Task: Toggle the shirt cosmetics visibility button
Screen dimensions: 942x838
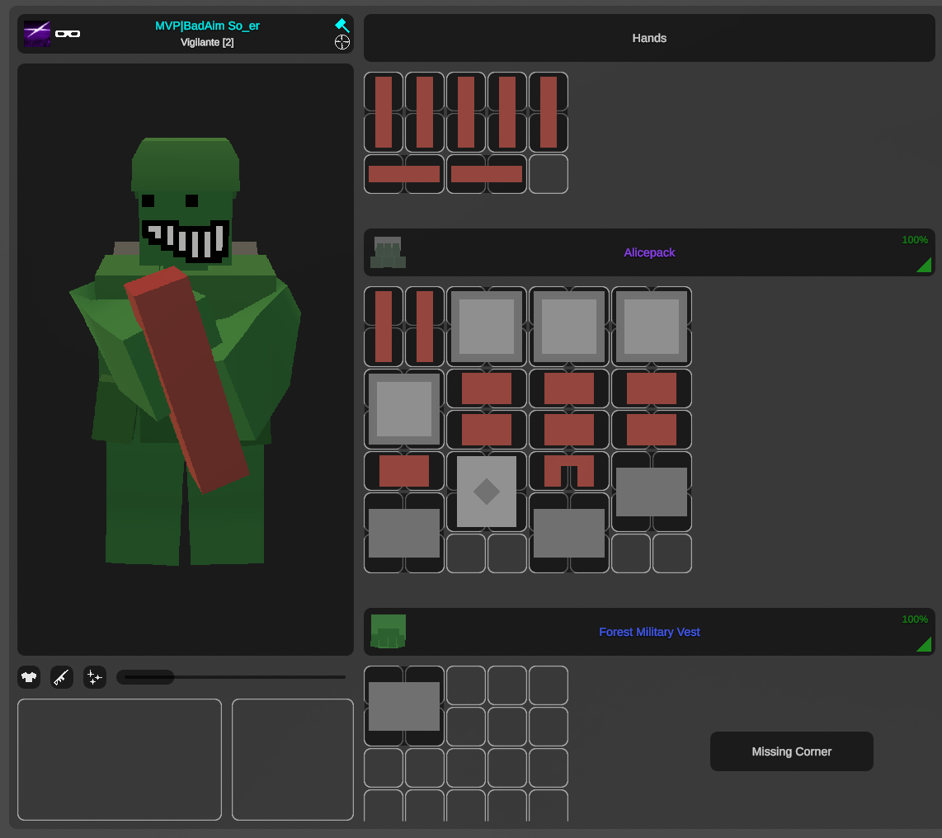Action: (29, 678)
